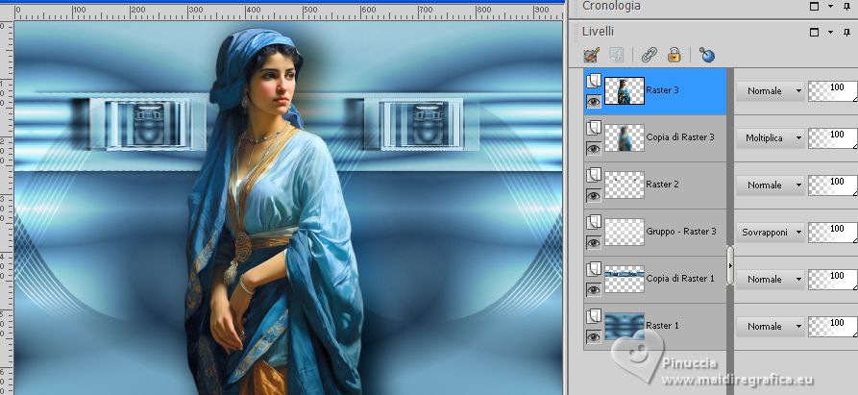The image size is (858, 395).
Task: Click the layer type icon on Gruppo - Raster 3
Action: coord(594,222)
